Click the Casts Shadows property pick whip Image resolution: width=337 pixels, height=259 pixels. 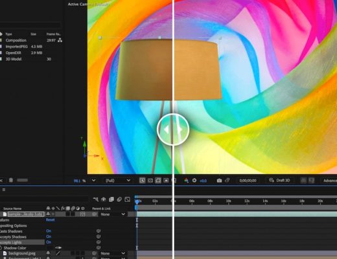pos(99,231)
